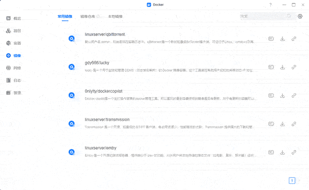The width and height of the screenshot is (309, 190).
Task: Switch to the 镜像仓库 tab
Action: (x=88, y=16)
